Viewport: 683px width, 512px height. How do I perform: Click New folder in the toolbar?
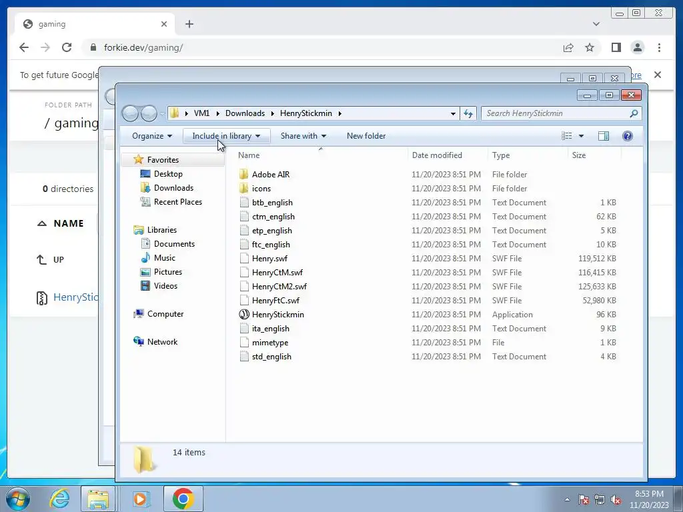(x=366, y=136)
